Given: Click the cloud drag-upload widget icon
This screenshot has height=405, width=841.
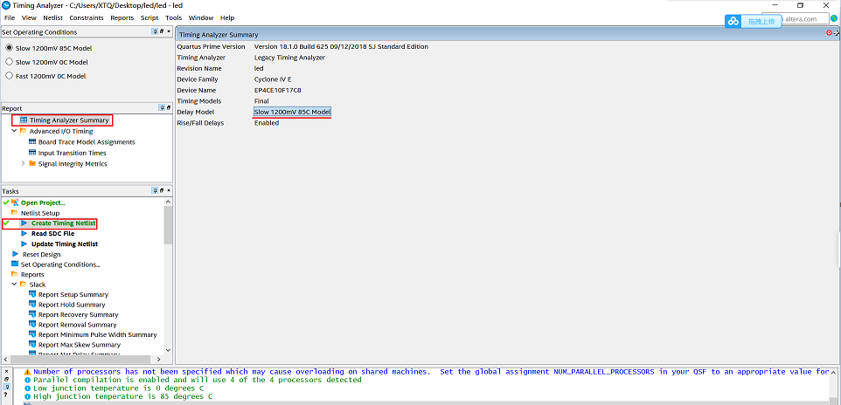Looking at the screenshot, I should pos(733,22).
